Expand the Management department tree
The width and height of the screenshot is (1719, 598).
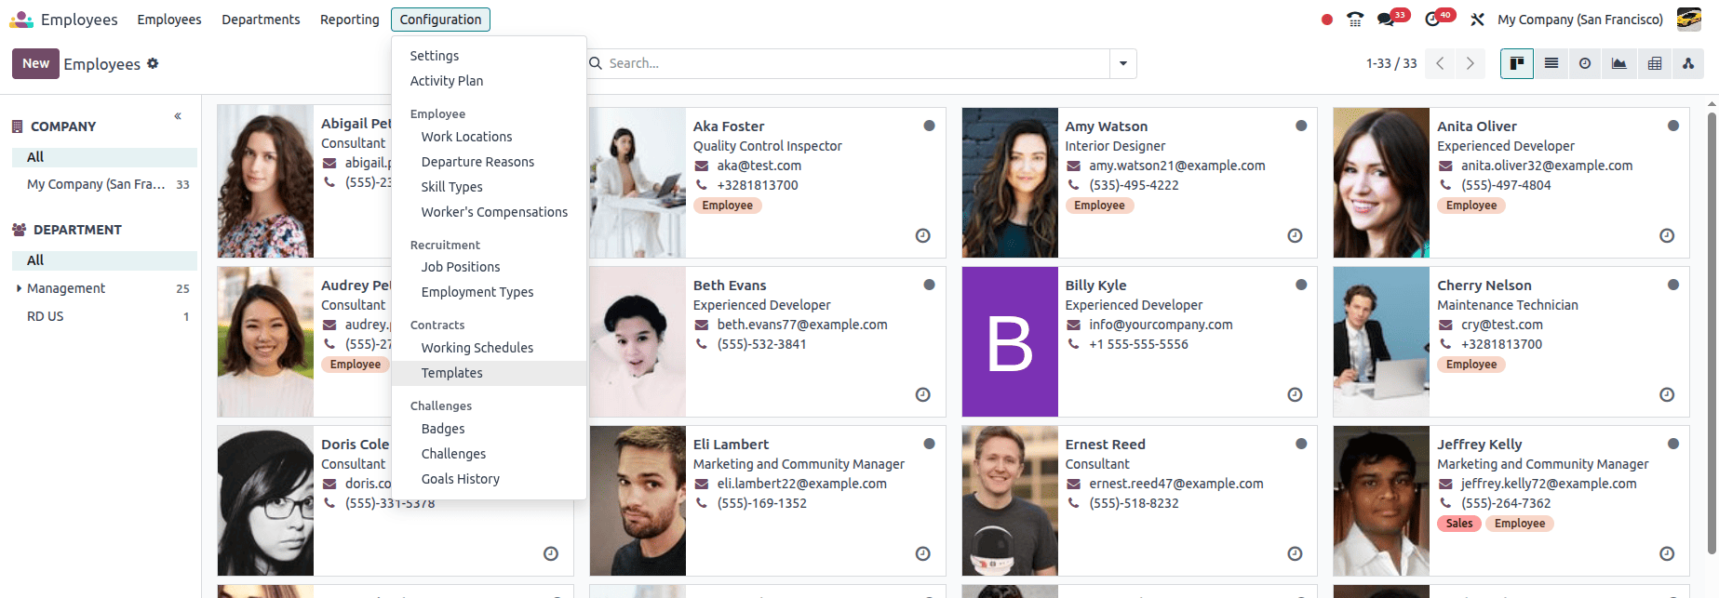click(x=20, y=288)
